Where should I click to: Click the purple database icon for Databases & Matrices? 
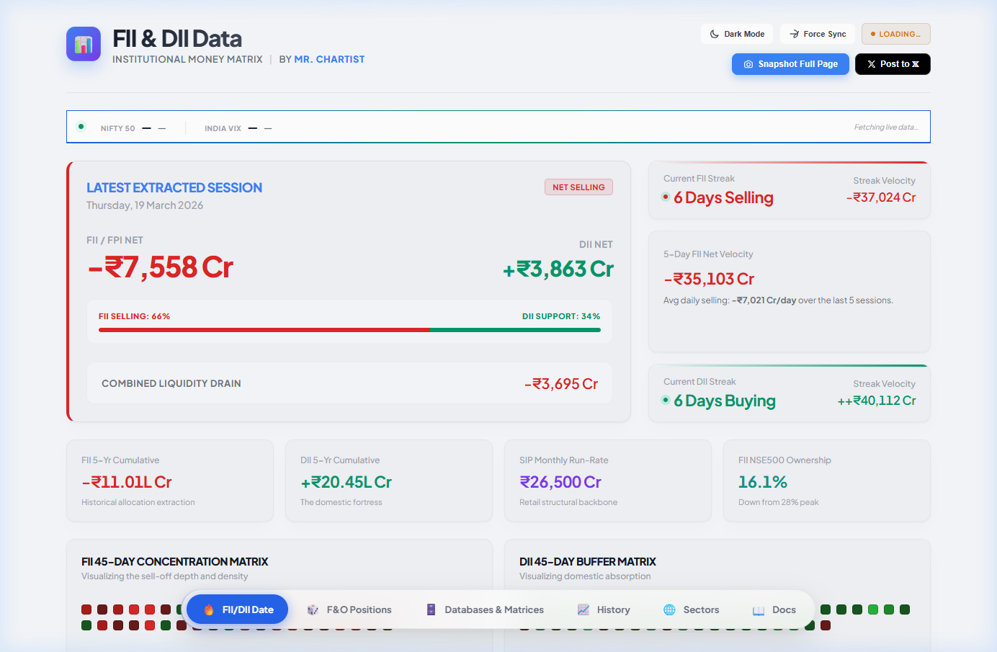pyautogui.click(x=430, y=609)
